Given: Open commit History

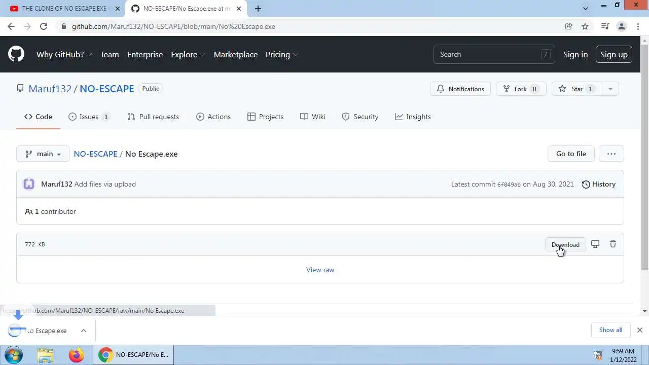Looking at the screenshot, I should (x=598, y=184).
